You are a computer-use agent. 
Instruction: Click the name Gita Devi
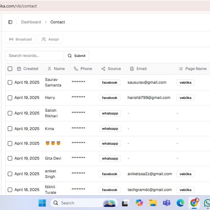point(53,158)
